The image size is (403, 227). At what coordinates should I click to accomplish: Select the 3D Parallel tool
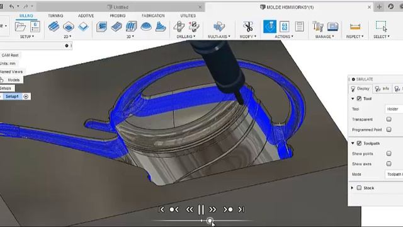[132, 26]
